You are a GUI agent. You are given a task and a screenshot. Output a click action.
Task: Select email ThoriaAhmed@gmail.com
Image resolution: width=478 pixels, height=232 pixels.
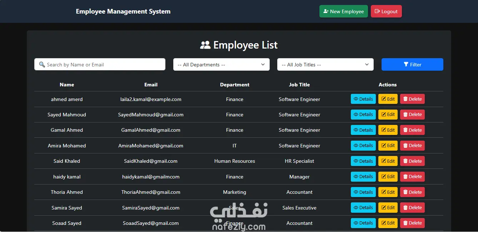pyautogui.click(x=151, y=192)
